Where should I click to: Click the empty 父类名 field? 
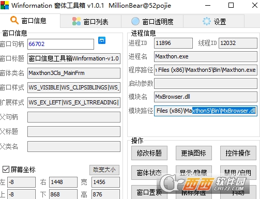74,147
